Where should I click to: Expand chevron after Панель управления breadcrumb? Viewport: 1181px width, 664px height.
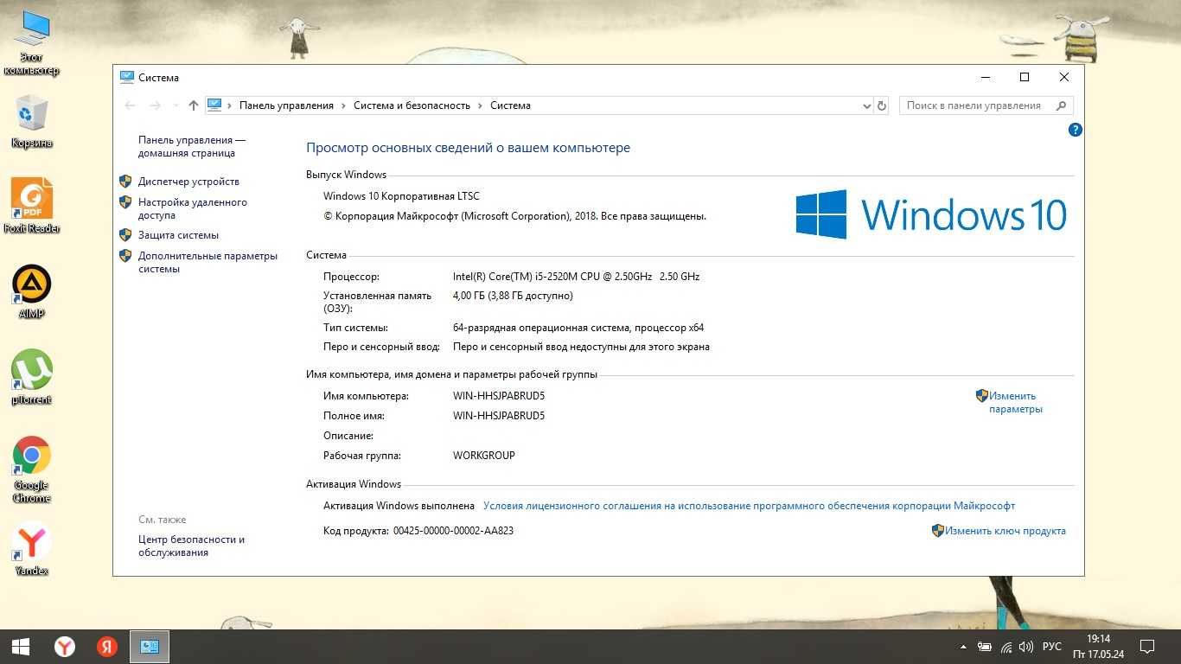(343, 105)
